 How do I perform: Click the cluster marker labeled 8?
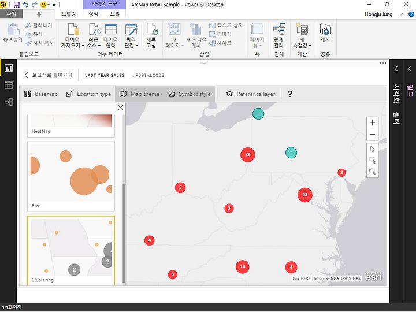(x=291, y=267)
